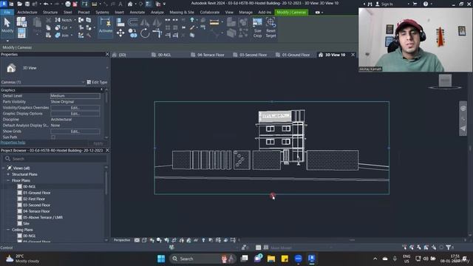This screenshot has height=266, width=473.
Task: Toggle sun path icon in view control bar
Action: (152, 240)
